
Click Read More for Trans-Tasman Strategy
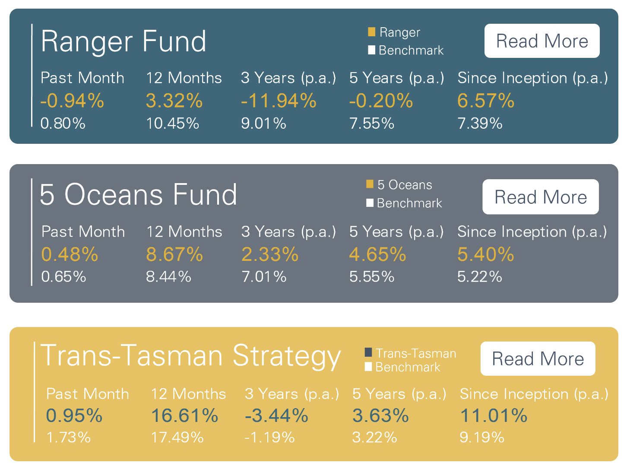(538, 359)
